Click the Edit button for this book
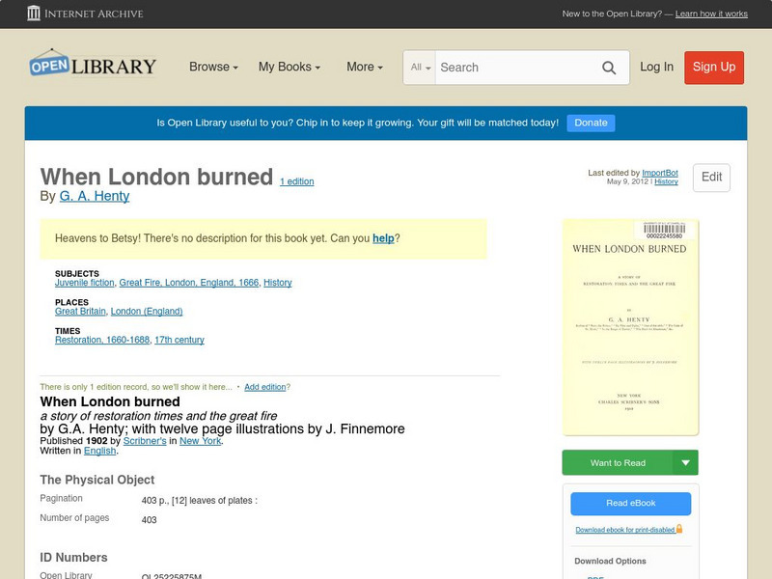The width and height of the screenshot is (772, 579). [711, 178]
